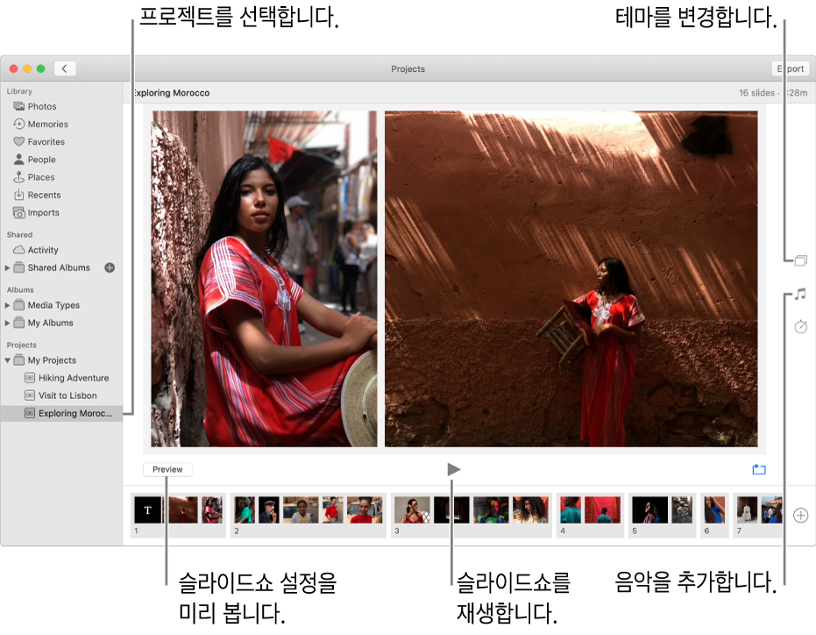Click the Projects window title
The height and width of the screenshot is (635, 816).
pos(408,68)
